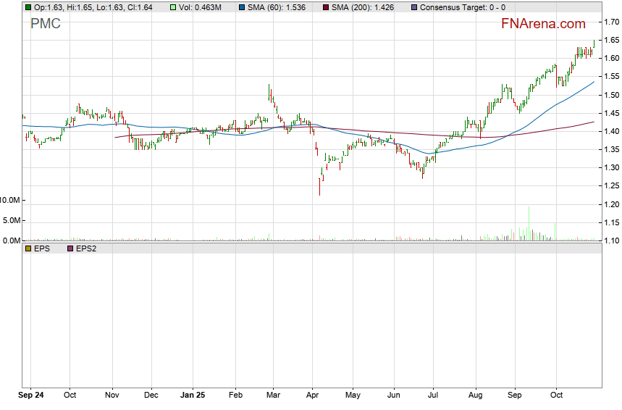Click the 10.0M volume axis label
622x410 pixels.
(x=10, y=199)
